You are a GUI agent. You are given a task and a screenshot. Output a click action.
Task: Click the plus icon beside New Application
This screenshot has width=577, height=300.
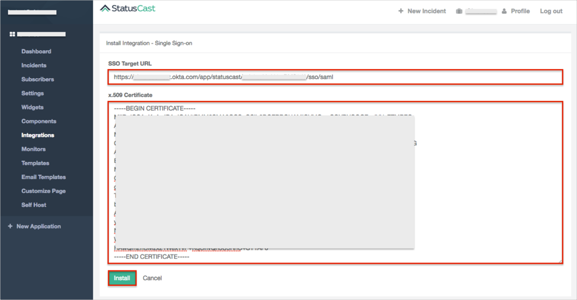click(10, 226)
